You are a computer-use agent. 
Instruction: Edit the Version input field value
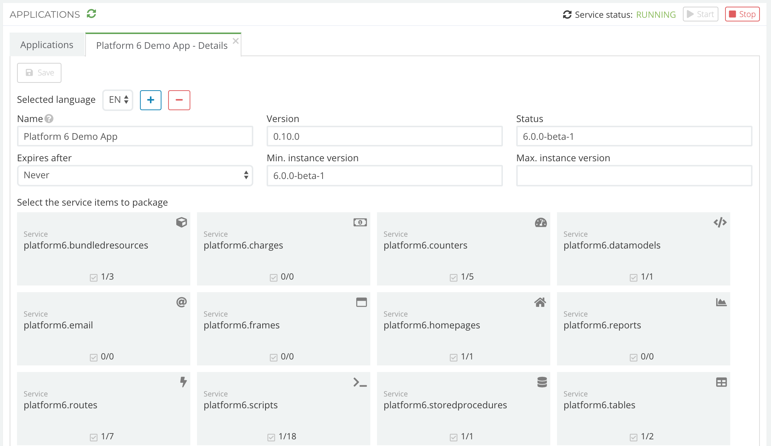point(385,136)
